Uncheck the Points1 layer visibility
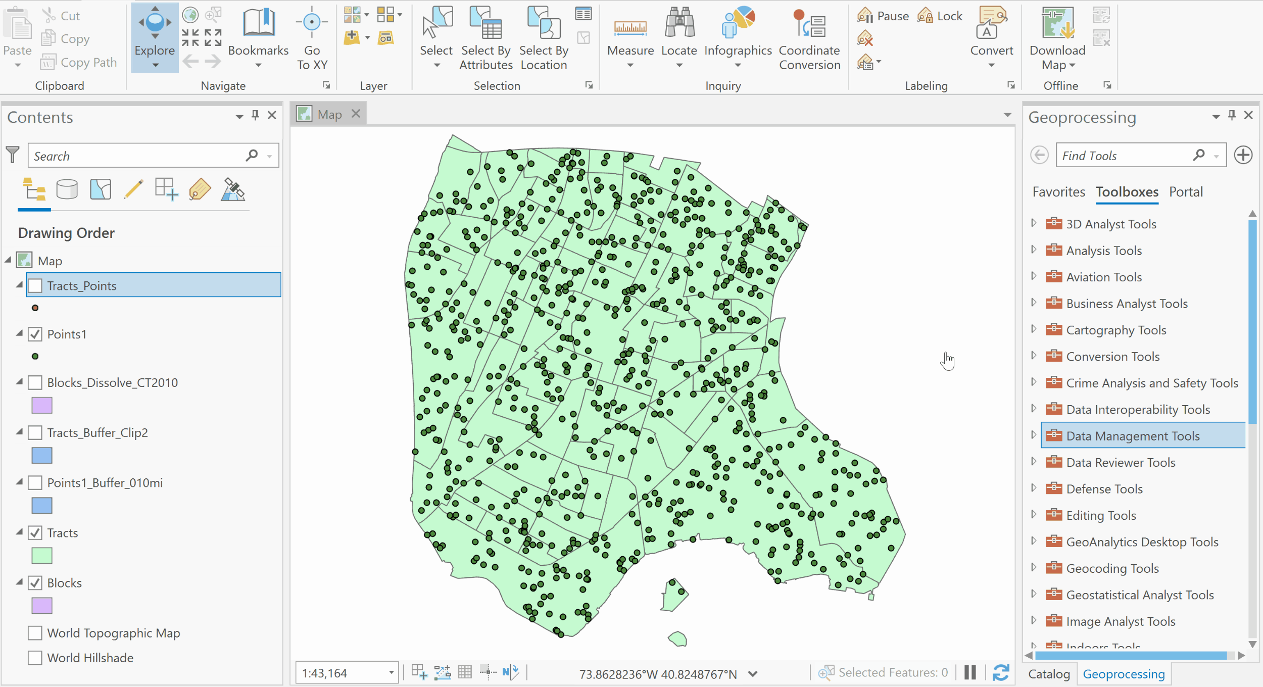This screenshot has width=1263, height=687. coord(35,334)
